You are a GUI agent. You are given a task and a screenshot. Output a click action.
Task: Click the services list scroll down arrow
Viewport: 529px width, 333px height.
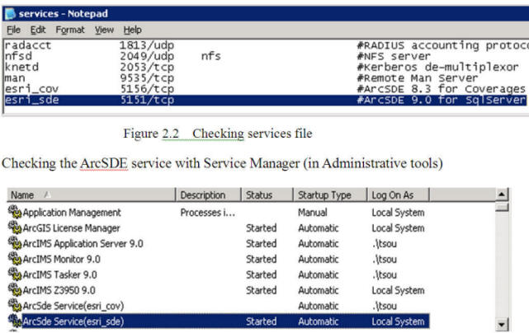(502, 325)
